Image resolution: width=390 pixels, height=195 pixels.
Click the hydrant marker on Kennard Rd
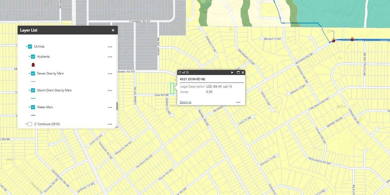[334, 40]
